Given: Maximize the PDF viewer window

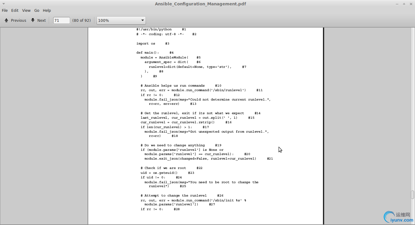Looking at the screenshot, I should [x=404, y=4].
